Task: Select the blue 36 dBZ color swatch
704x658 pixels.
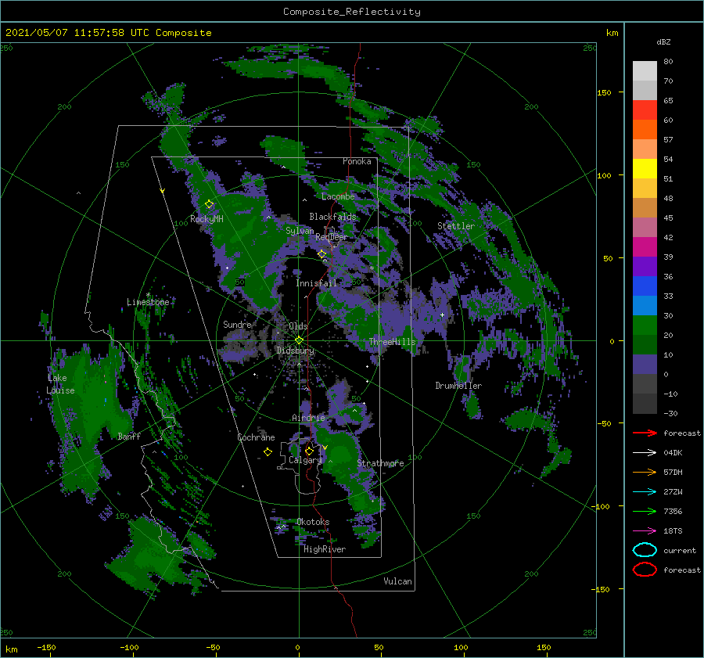Action: pyautogui.click(x=645, y=286)
